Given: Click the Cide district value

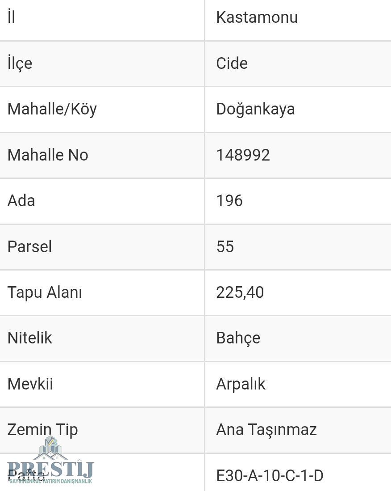Looking at the screenshot, I should pos(232,63).
